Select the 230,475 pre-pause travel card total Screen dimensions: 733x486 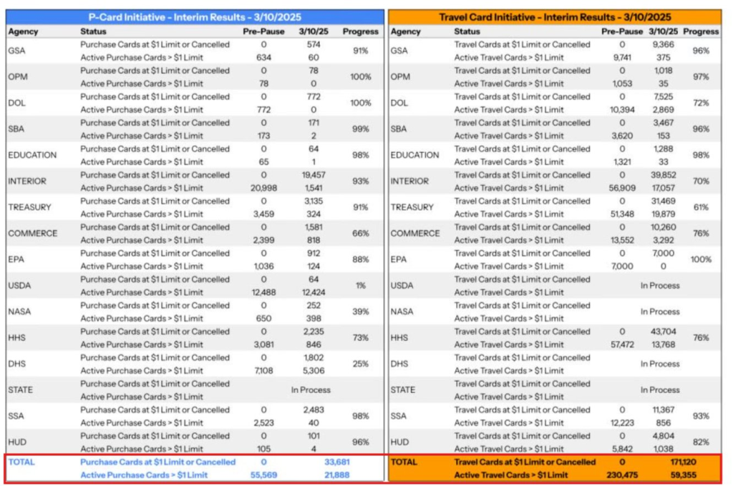point(620,475)
